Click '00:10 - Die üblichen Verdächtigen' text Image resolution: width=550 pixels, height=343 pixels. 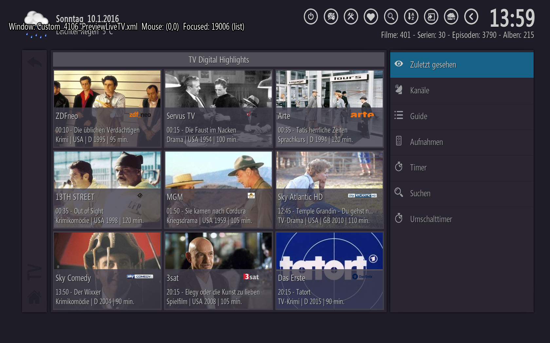coord(98,130)
